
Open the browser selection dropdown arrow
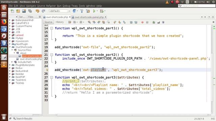click(77, 11)
